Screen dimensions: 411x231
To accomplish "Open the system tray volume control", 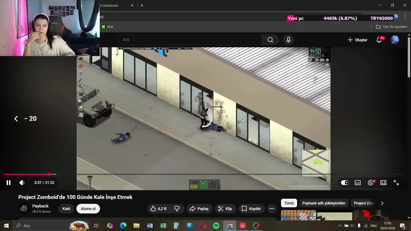I will point(352,226).
